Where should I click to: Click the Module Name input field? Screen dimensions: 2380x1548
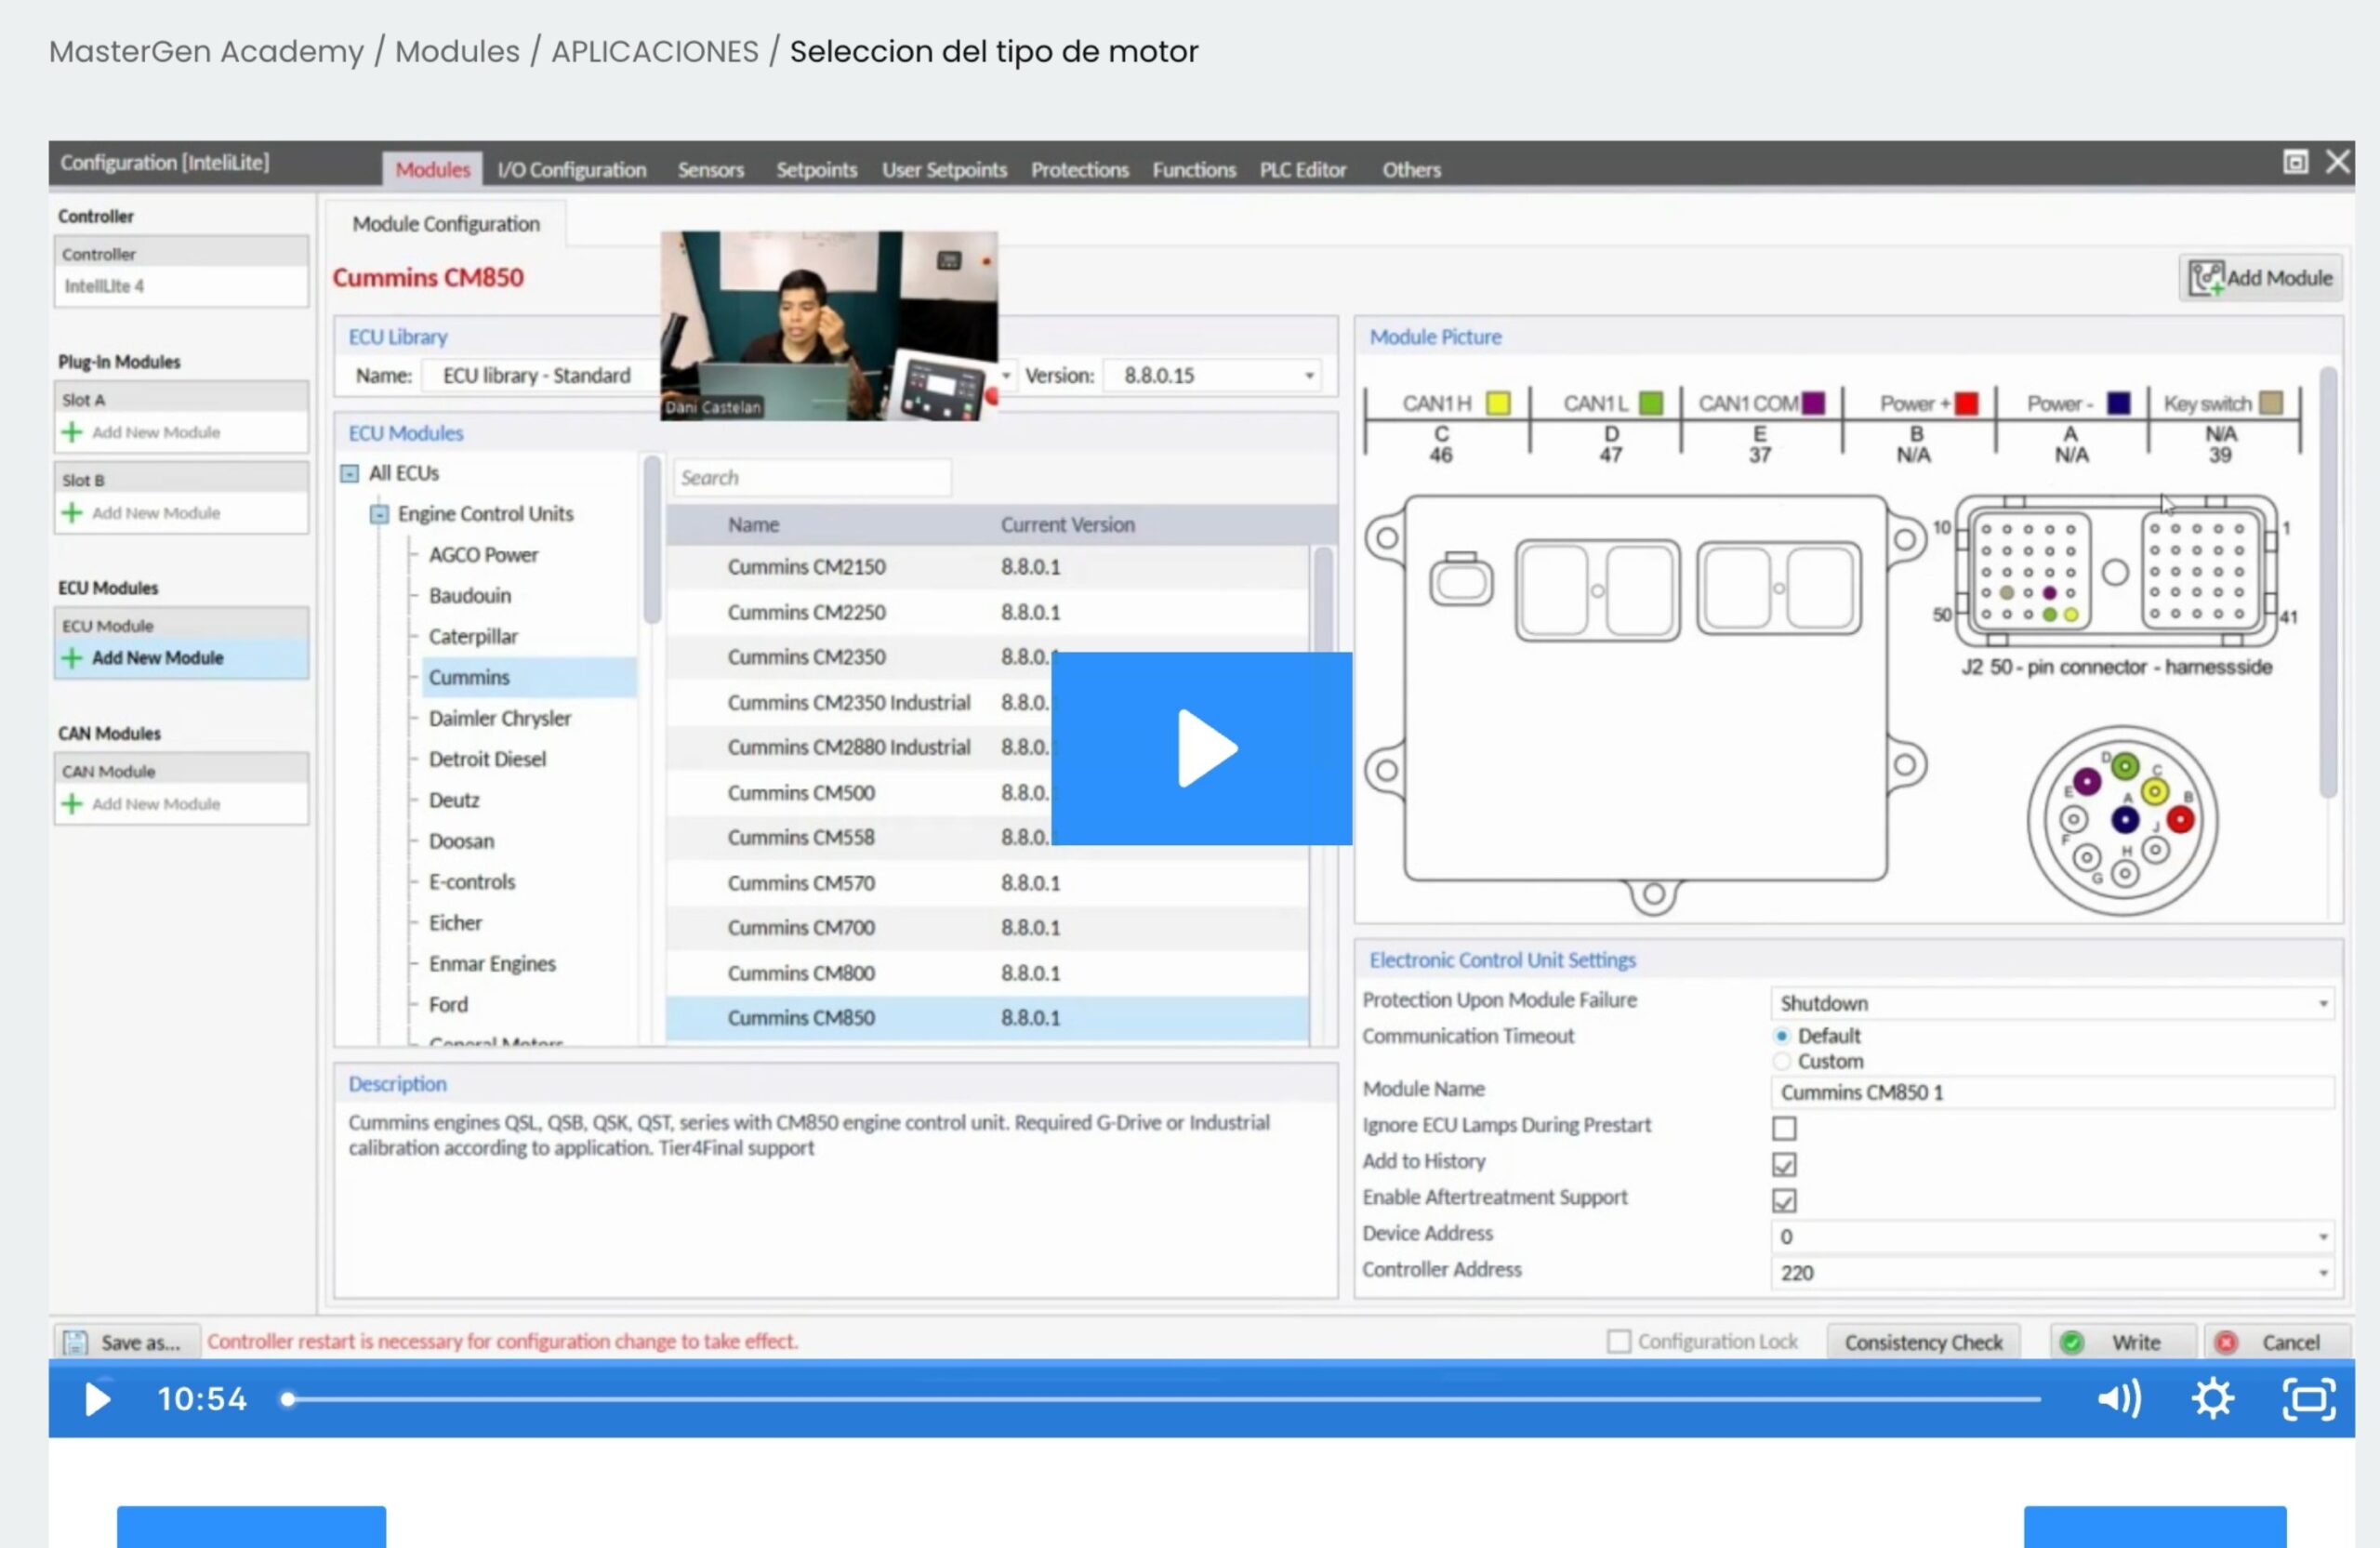tap(2052, 1092)
